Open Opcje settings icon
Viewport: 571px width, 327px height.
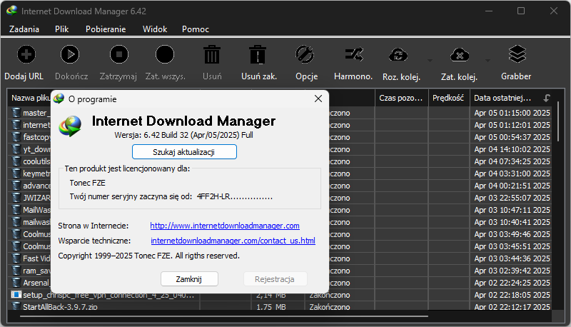click(x=305, y=55)
